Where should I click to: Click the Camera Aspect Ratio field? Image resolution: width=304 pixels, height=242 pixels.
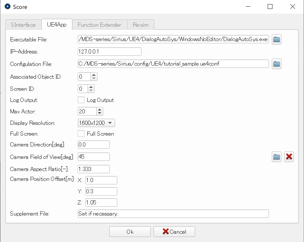(93, 169)
